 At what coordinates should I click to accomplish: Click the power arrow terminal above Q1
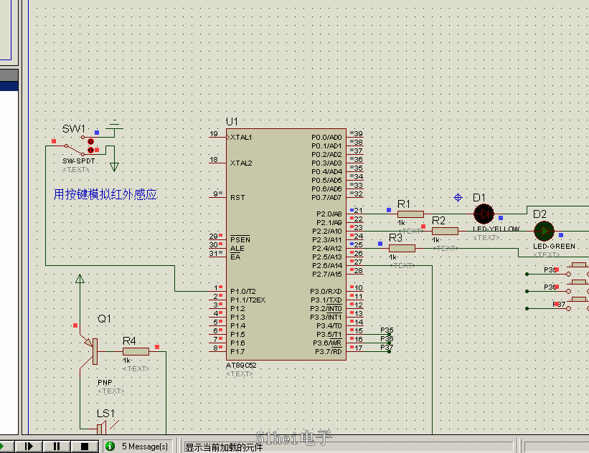pos(80,279)
